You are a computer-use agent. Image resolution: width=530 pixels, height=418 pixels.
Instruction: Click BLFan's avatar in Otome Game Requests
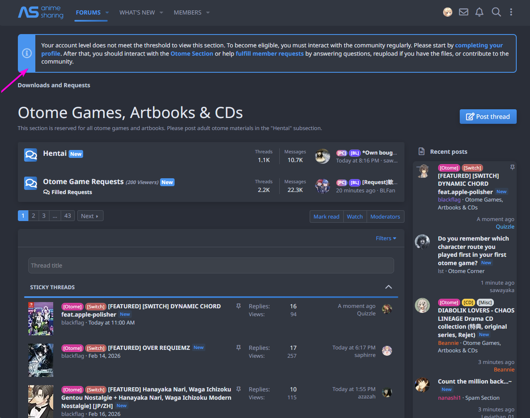click(323, 186)
